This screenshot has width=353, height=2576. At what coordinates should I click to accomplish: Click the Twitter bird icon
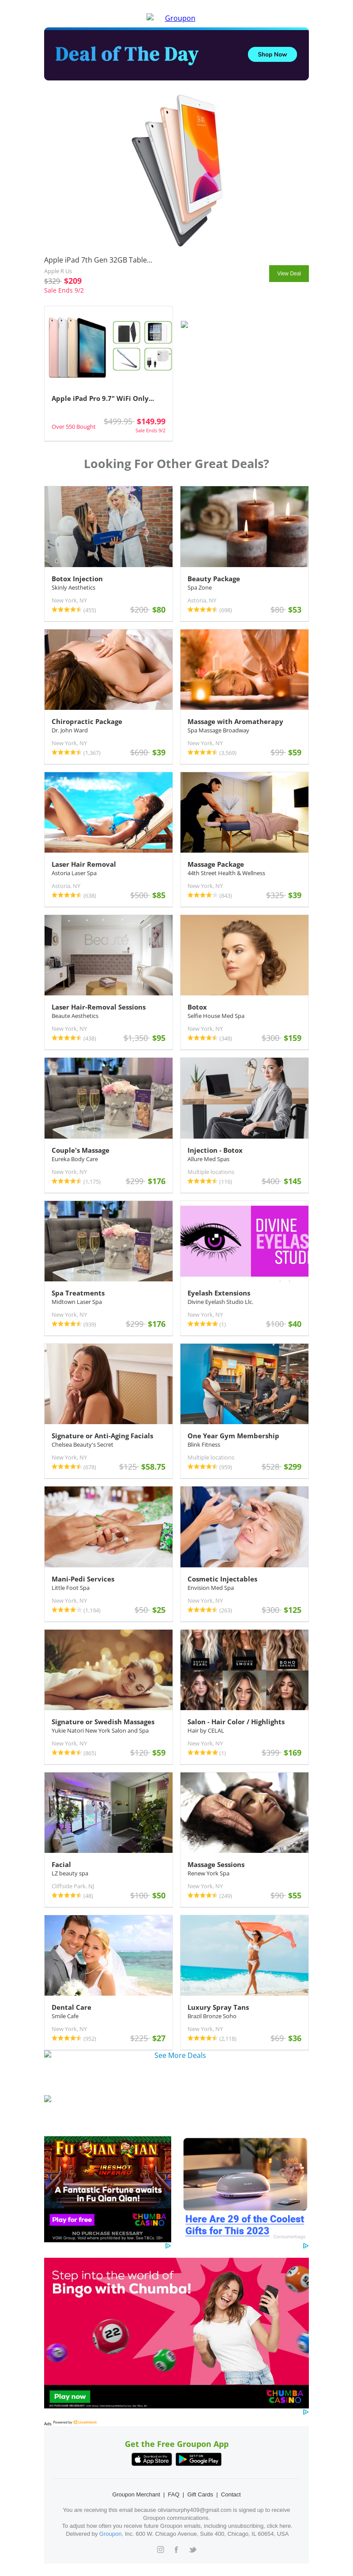tap(192, 2549)
